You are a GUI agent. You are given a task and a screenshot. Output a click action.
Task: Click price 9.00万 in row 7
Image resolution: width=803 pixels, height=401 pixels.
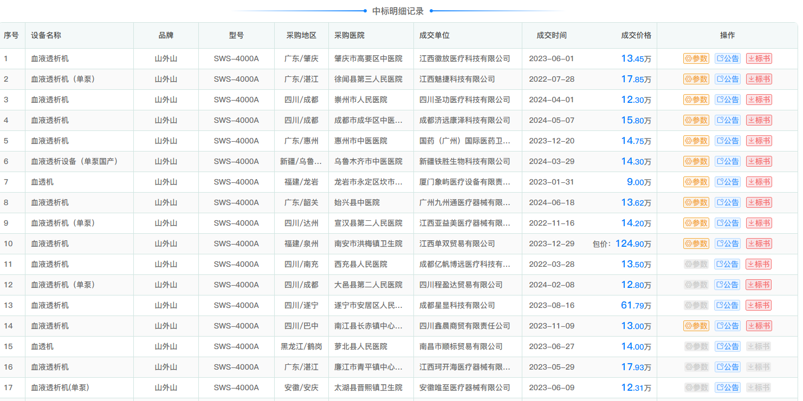tap(639, 182)
